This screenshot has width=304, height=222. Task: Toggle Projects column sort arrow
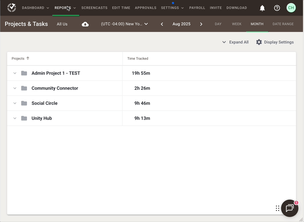(28, 58)
